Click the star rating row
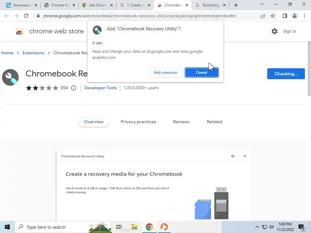Screen dimensions: 311x233 point(42,88)
